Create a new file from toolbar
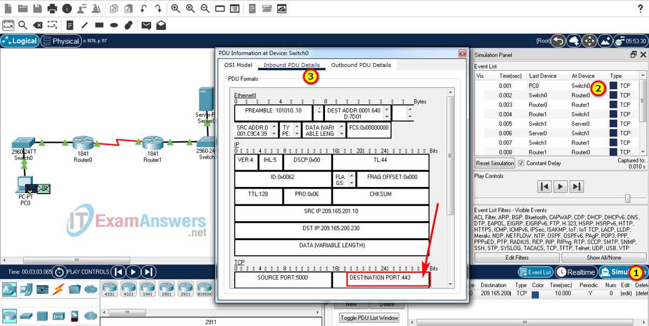The height and width of the screenshot is (326, 649). [9, 9]
